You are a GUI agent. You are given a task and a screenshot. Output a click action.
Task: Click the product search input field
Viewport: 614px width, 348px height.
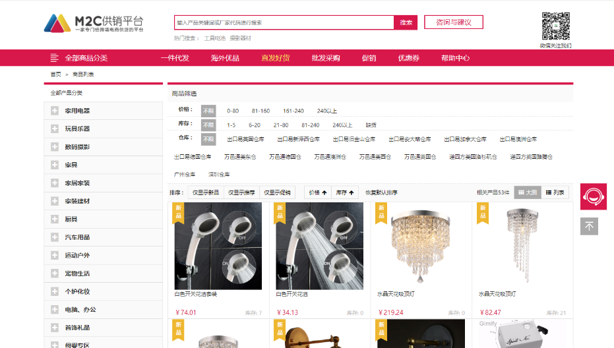[284, 22]
